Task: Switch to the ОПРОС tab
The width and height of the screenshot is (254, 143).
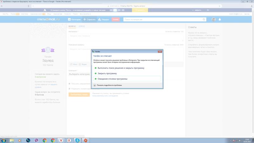Action: coord(82,26)
